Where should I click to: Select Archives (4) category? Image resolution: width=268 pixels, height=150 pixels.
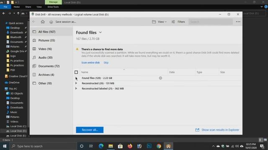point(51,75)
